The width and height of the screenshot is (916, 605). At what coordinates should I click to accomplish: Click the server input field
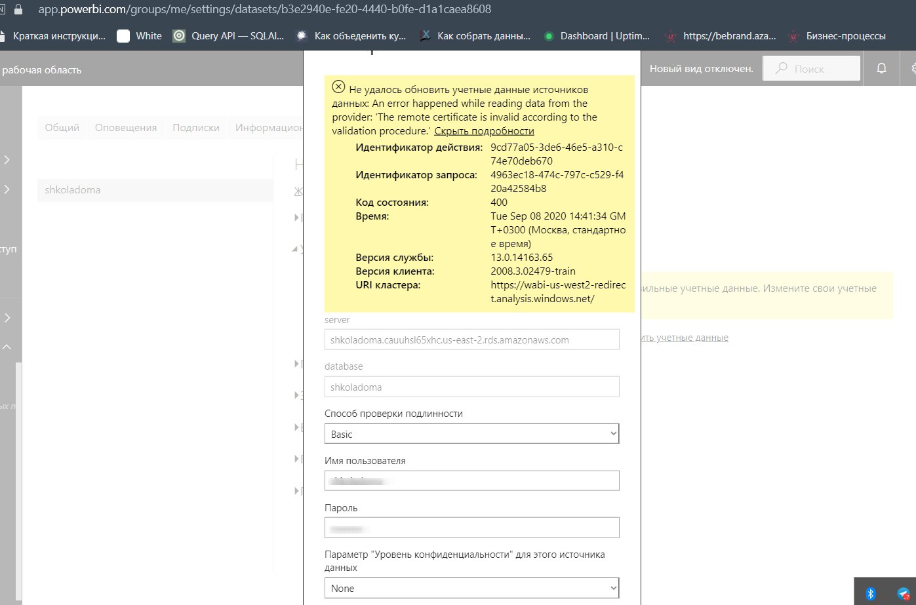pos(472,340)
